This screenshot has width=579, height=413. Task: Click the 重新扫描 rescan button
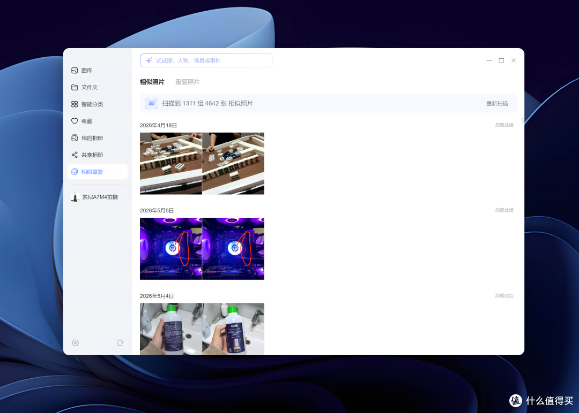(x=497, y=104)
